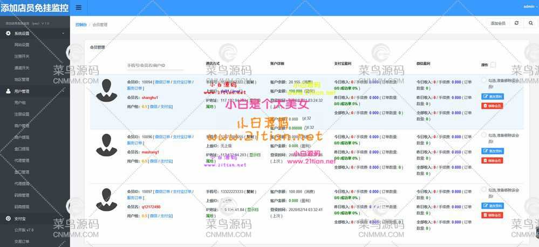Collapse the 系统设置 sidebar section arrow
This screenshot has height=247, width=539.
click(63, 33)
